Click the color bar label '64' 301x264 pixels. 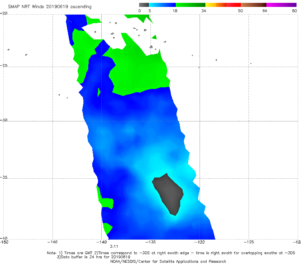tap(265, 11)
